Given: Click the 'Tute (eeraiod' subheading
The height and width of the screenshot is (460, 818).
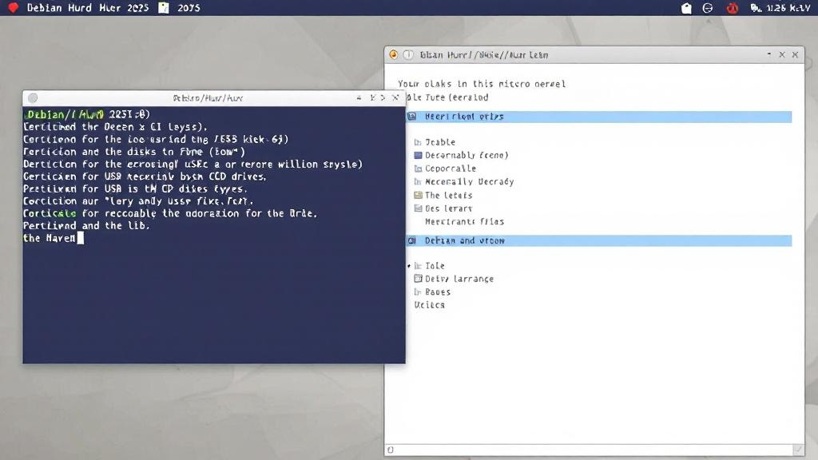Looking at the screenshot, I should [x=456, y=97].
